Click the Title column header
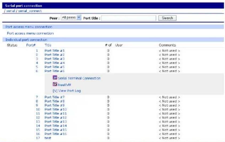 click(48, 45)
